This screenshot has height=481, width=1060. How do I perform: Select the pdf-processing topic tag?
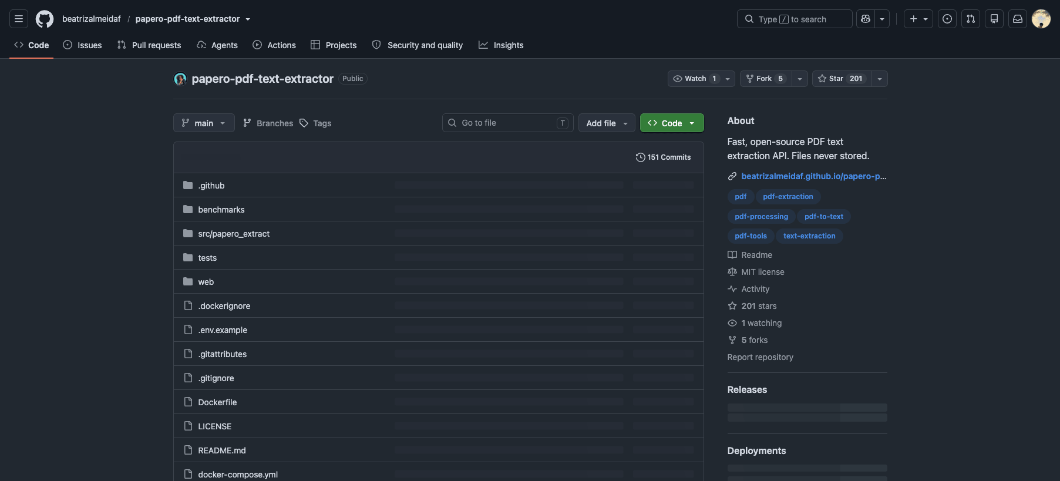click(x=761, y=217)
